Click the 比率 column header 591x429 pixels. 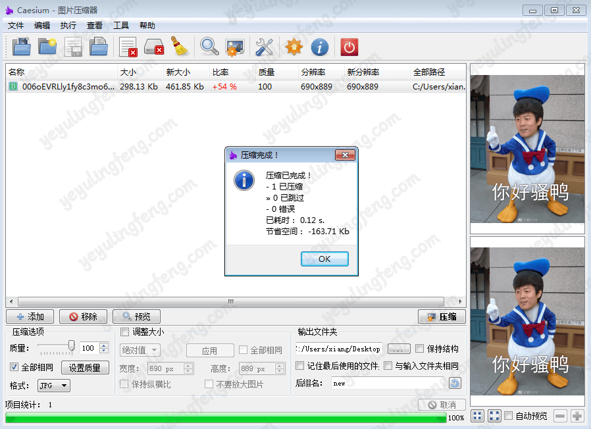pyautogui.click(x=232, y=72)
